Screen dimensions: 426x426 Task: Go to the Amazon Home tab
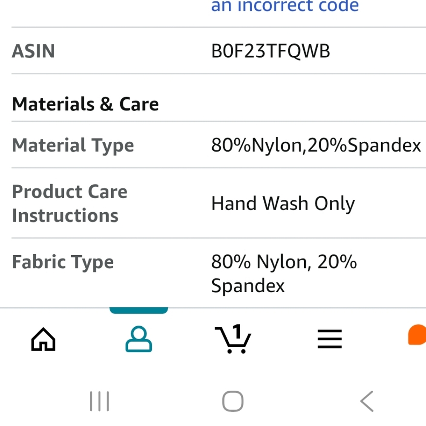point(43,340)
